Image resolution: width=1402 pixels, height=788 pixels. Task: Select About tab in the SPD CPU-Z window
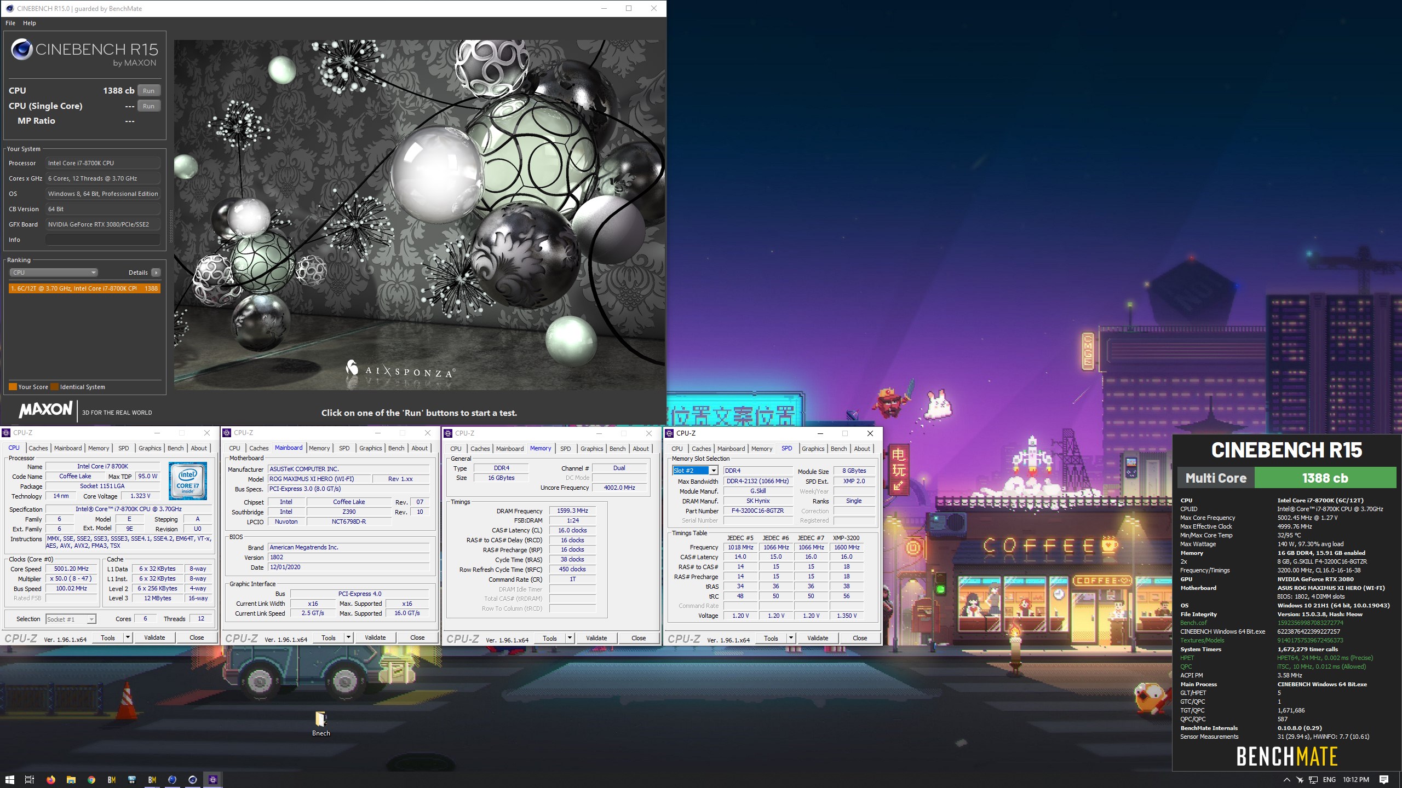862,449
